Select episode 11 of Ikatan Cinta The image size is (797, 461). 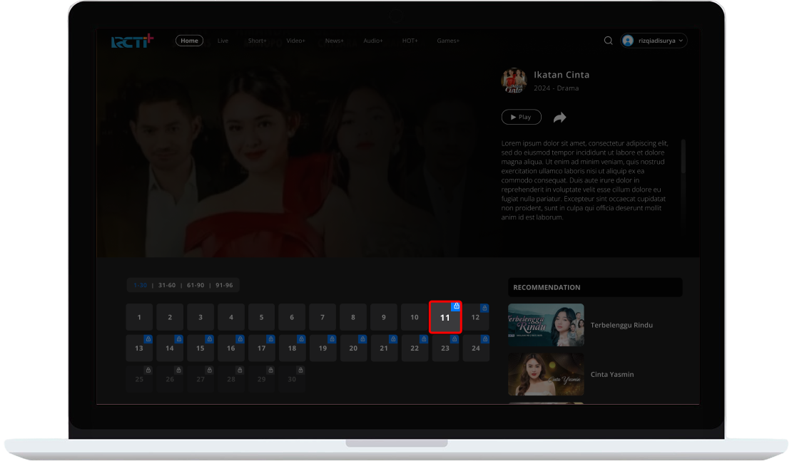pyautogui.click(x=445, y=317)
